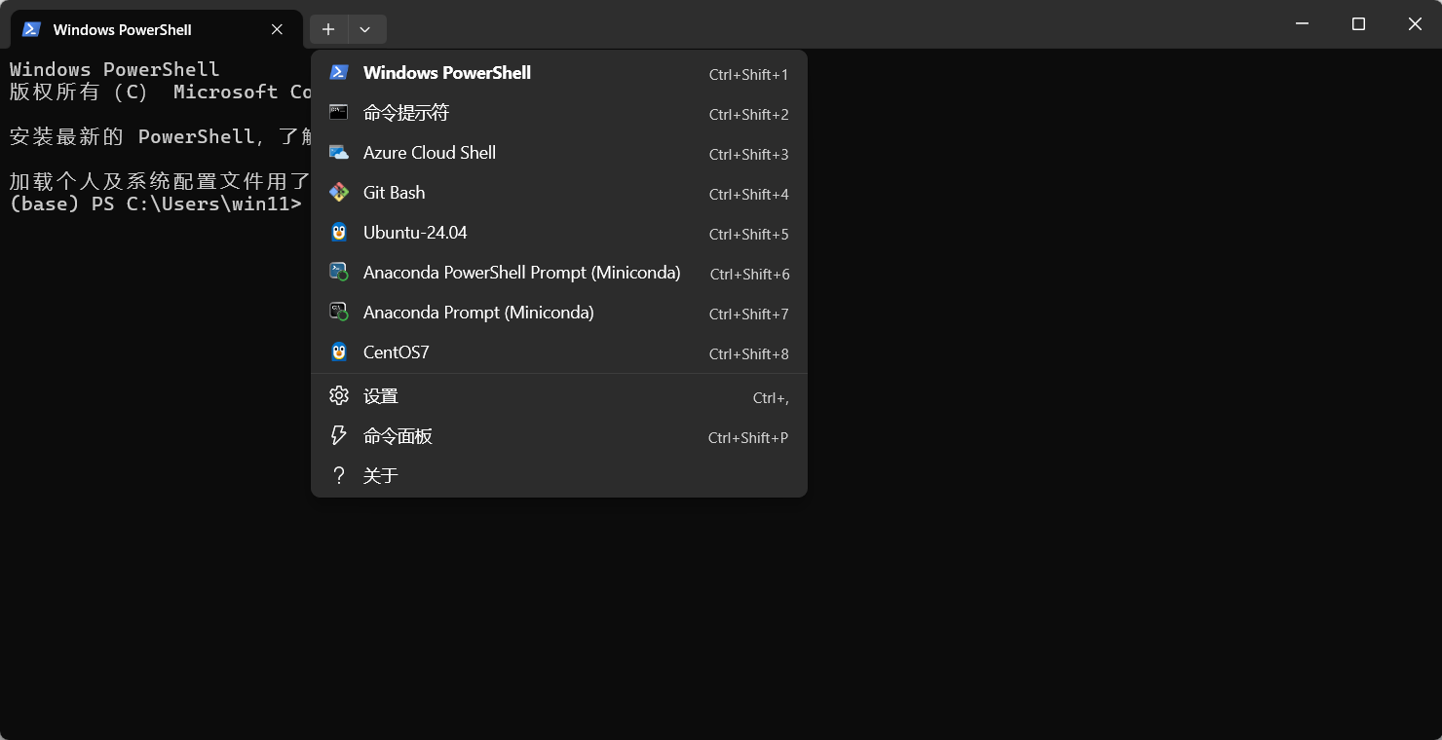Open a new tab with plus button
Viewport: 1442px width, 740px height.
click(x=328, y=29)
